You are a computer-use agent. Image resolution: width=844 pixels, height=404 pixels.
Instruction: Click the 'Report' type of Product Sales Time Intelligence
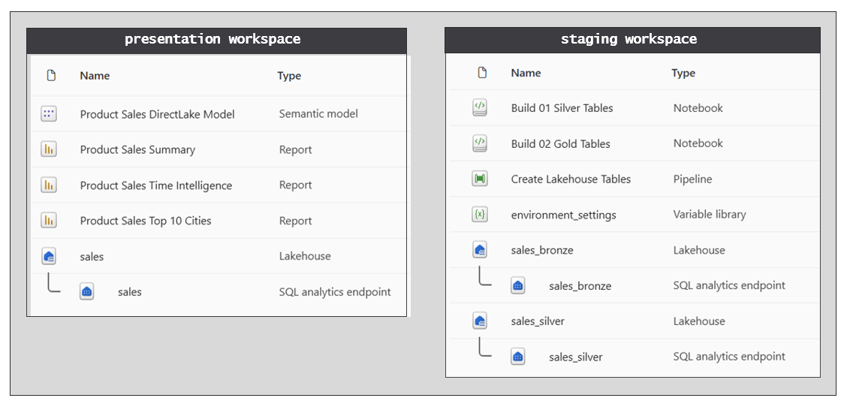pos(296,185)
